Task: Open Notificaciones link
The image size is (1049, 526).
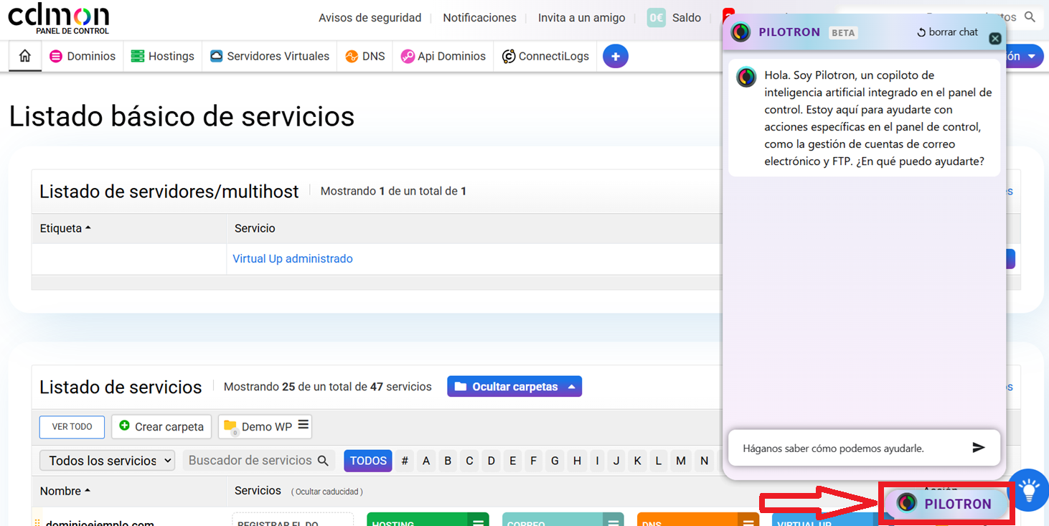Action: pos(479,18)
